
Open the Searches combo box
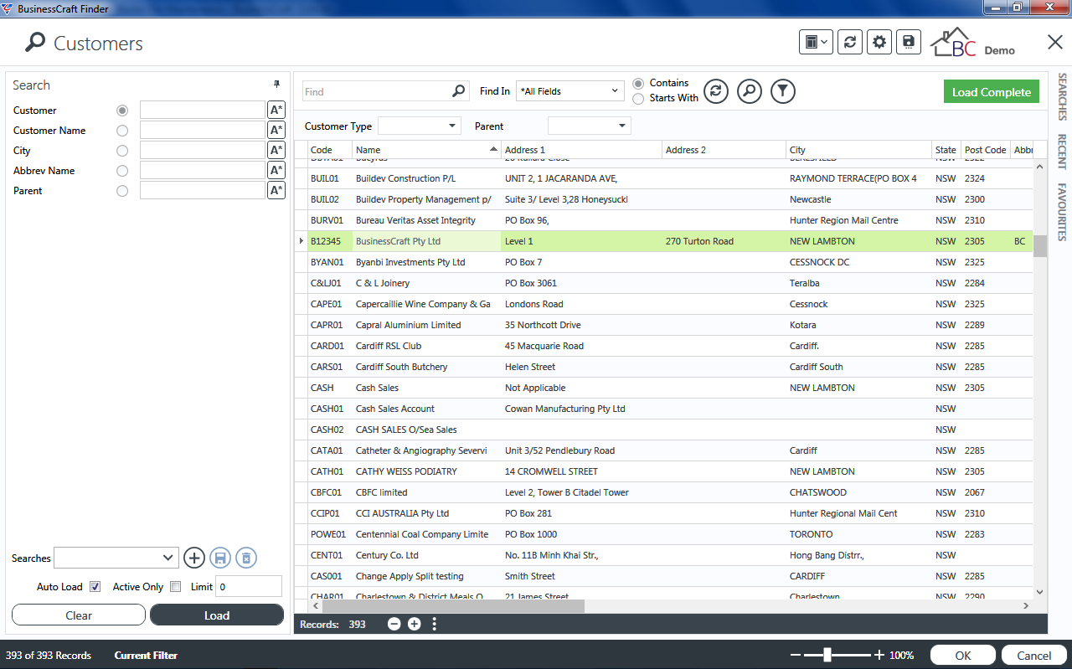click(x=116, y=558)
